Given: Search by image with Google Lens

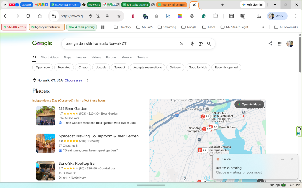Looking at the screenshot, I should 201,44.
